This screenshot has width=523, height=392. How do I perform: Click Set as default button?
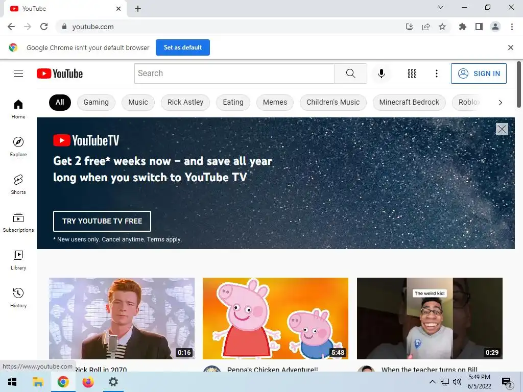pos(182,47)
